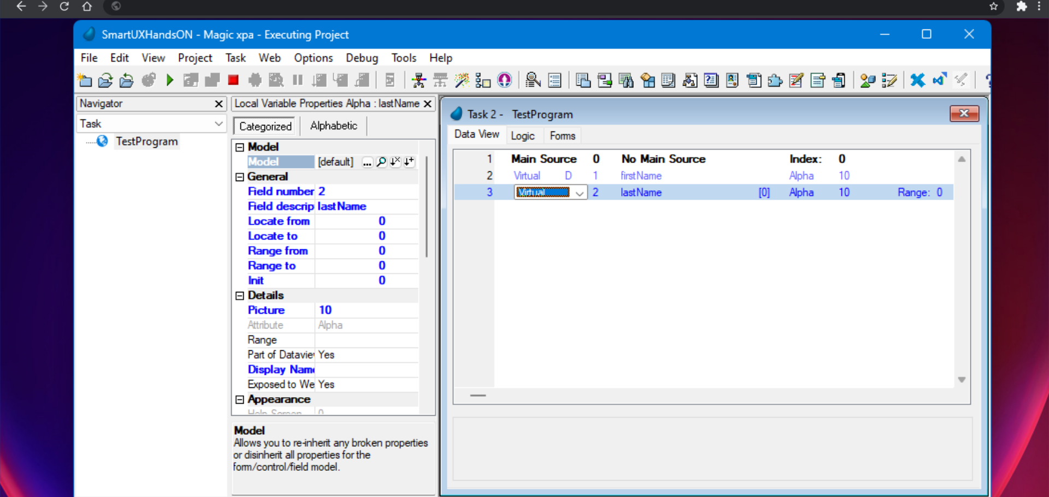The image size is (1049, 497).
Task: Click the magnifier zoom icon in Model row
Action: tap(381, 162)
